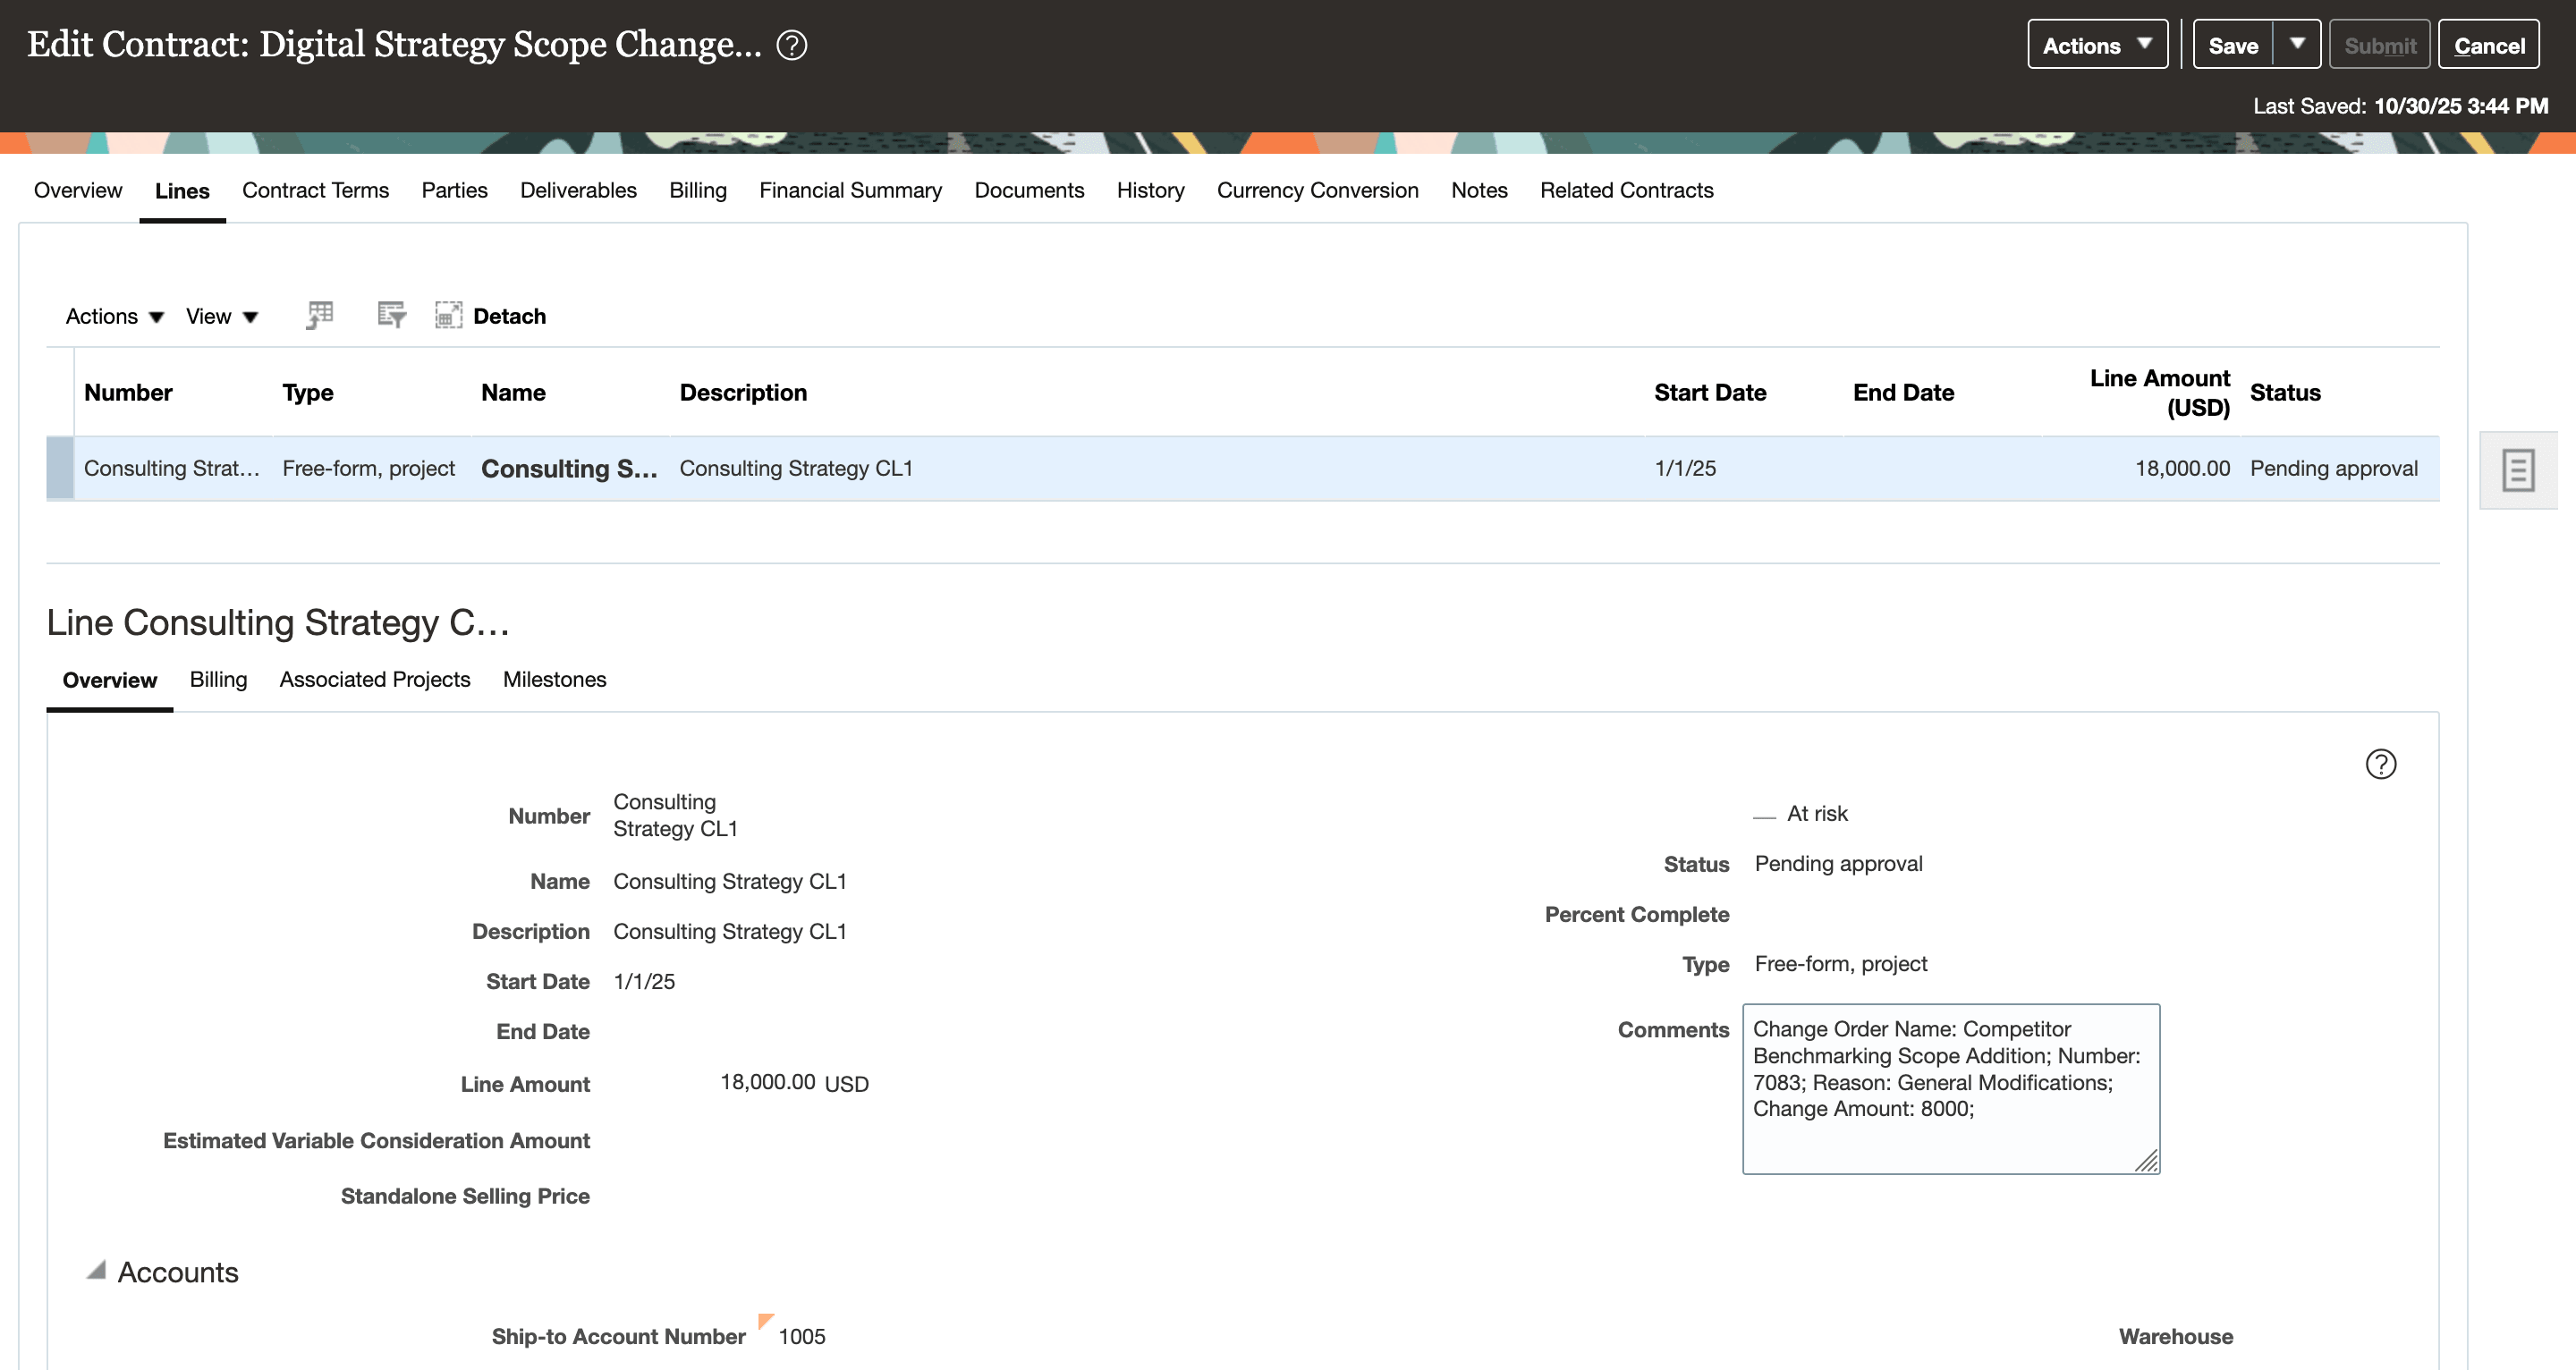The image size is (2576, 1370).
Task: Click the orange flag on Ship-to Account Number
Action: point(766,1323)
